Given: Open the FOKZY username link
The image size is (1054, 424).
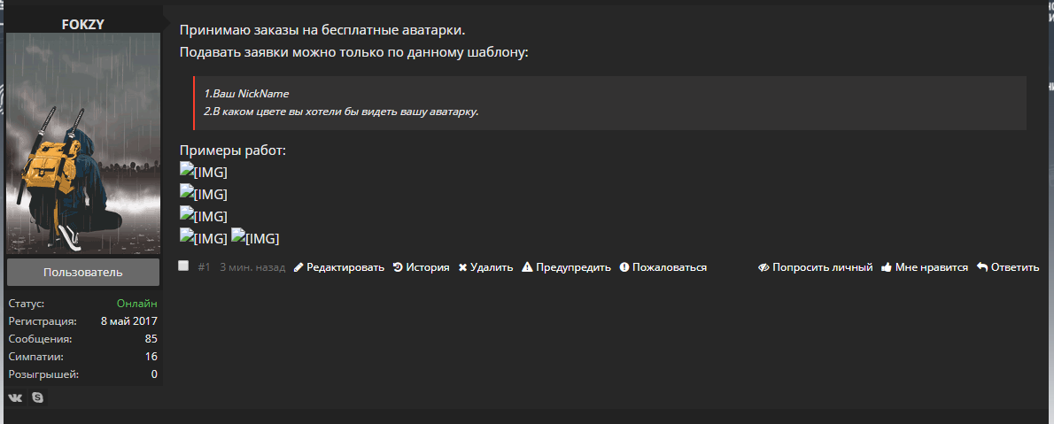Looking at the screenshot, I should click(x=83, y=24).
